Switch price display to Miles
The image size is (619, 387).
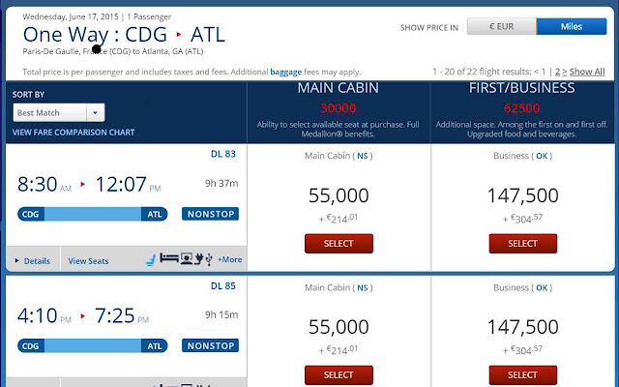coord(572,26)
